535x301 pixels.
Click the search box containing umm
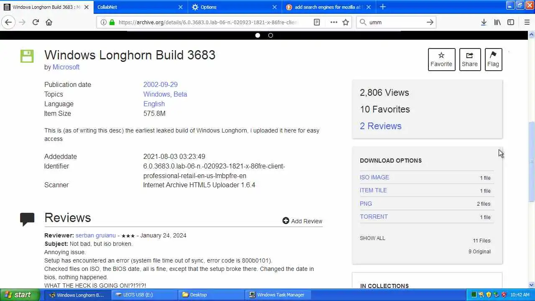pyautogui.click(x=396, y=22)
